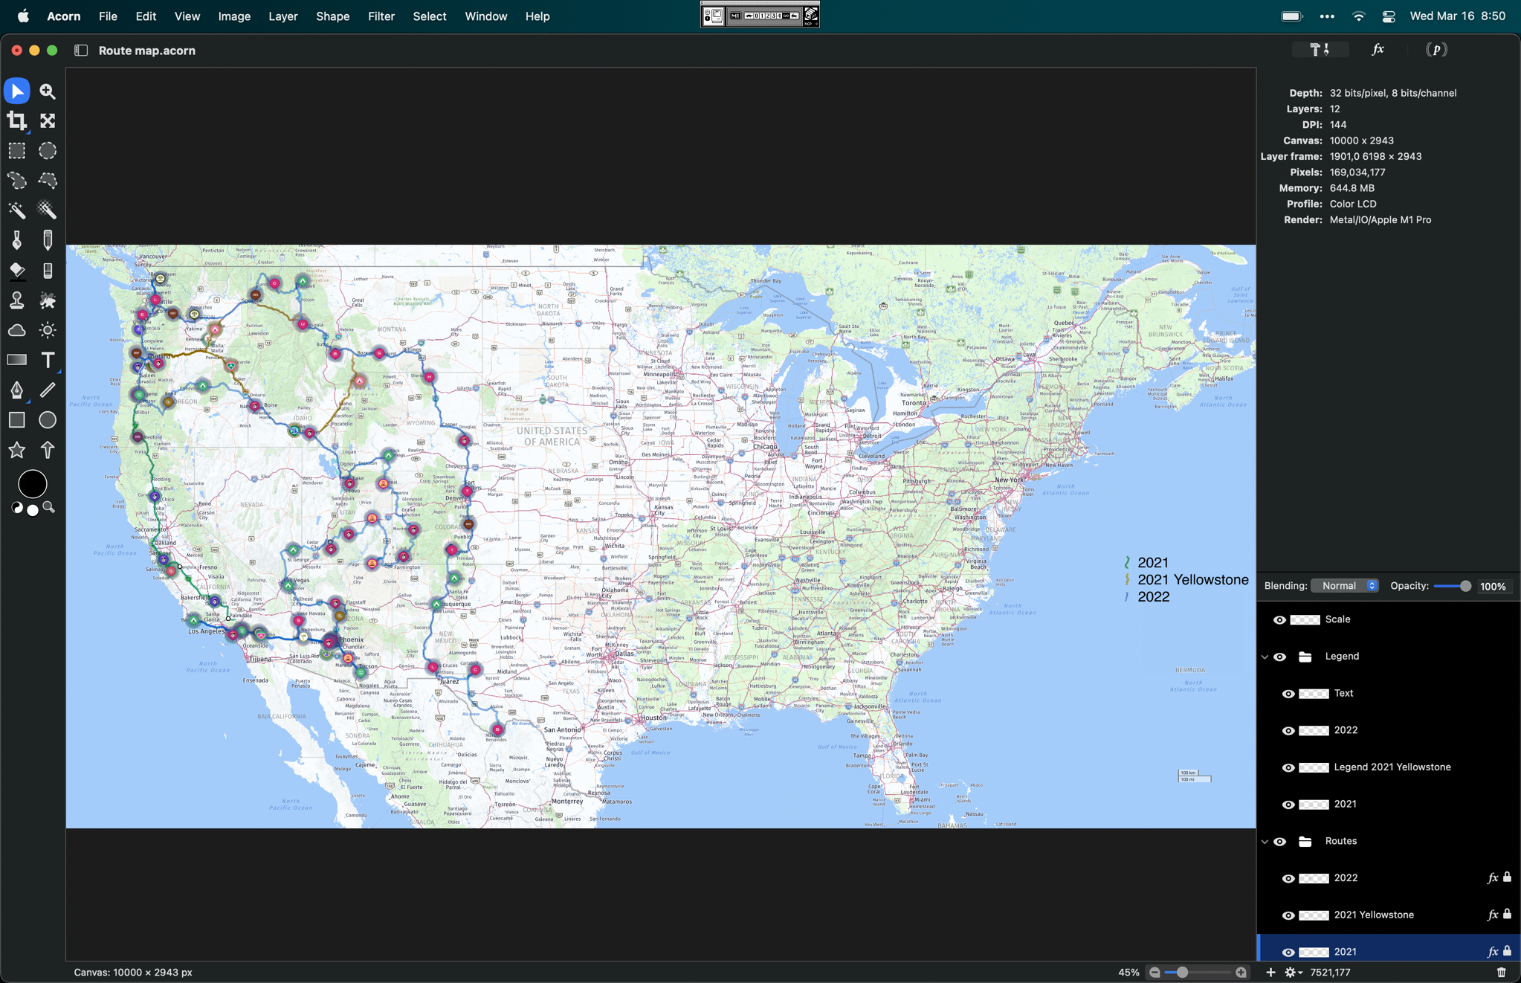The height and width of the screenshot is (983, 1521).
Task: Select the Magic Wand tool
Action: coord(16,210)
